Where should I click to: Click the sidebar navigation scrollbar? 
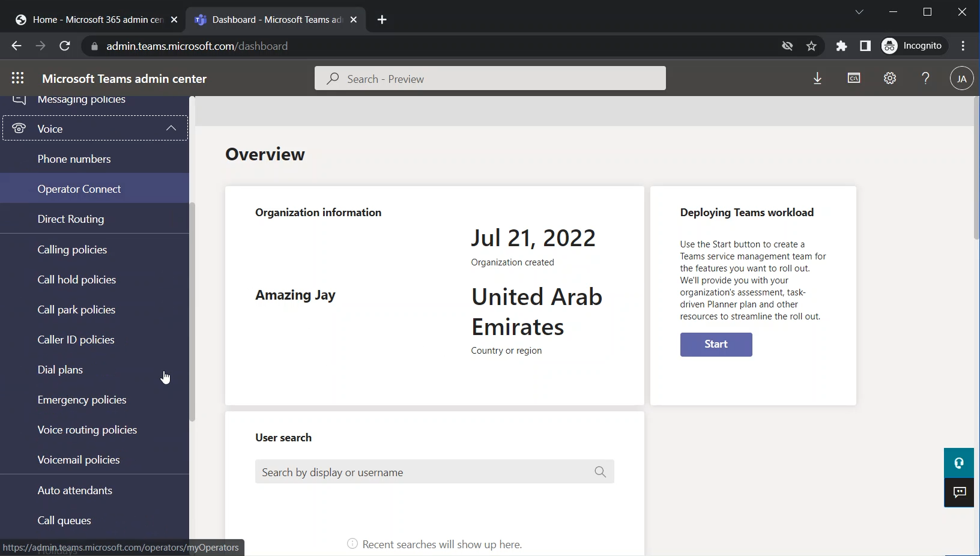tap(192, 312)
